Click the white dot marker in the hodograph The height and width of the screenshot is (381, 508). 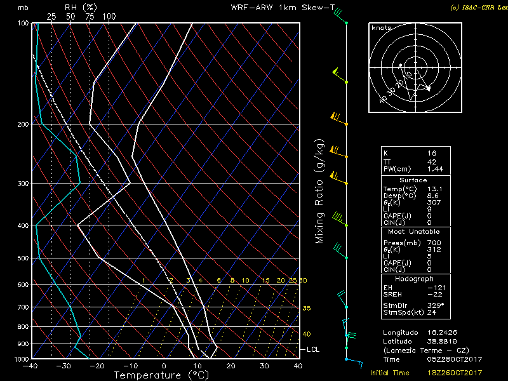[401, 65]
